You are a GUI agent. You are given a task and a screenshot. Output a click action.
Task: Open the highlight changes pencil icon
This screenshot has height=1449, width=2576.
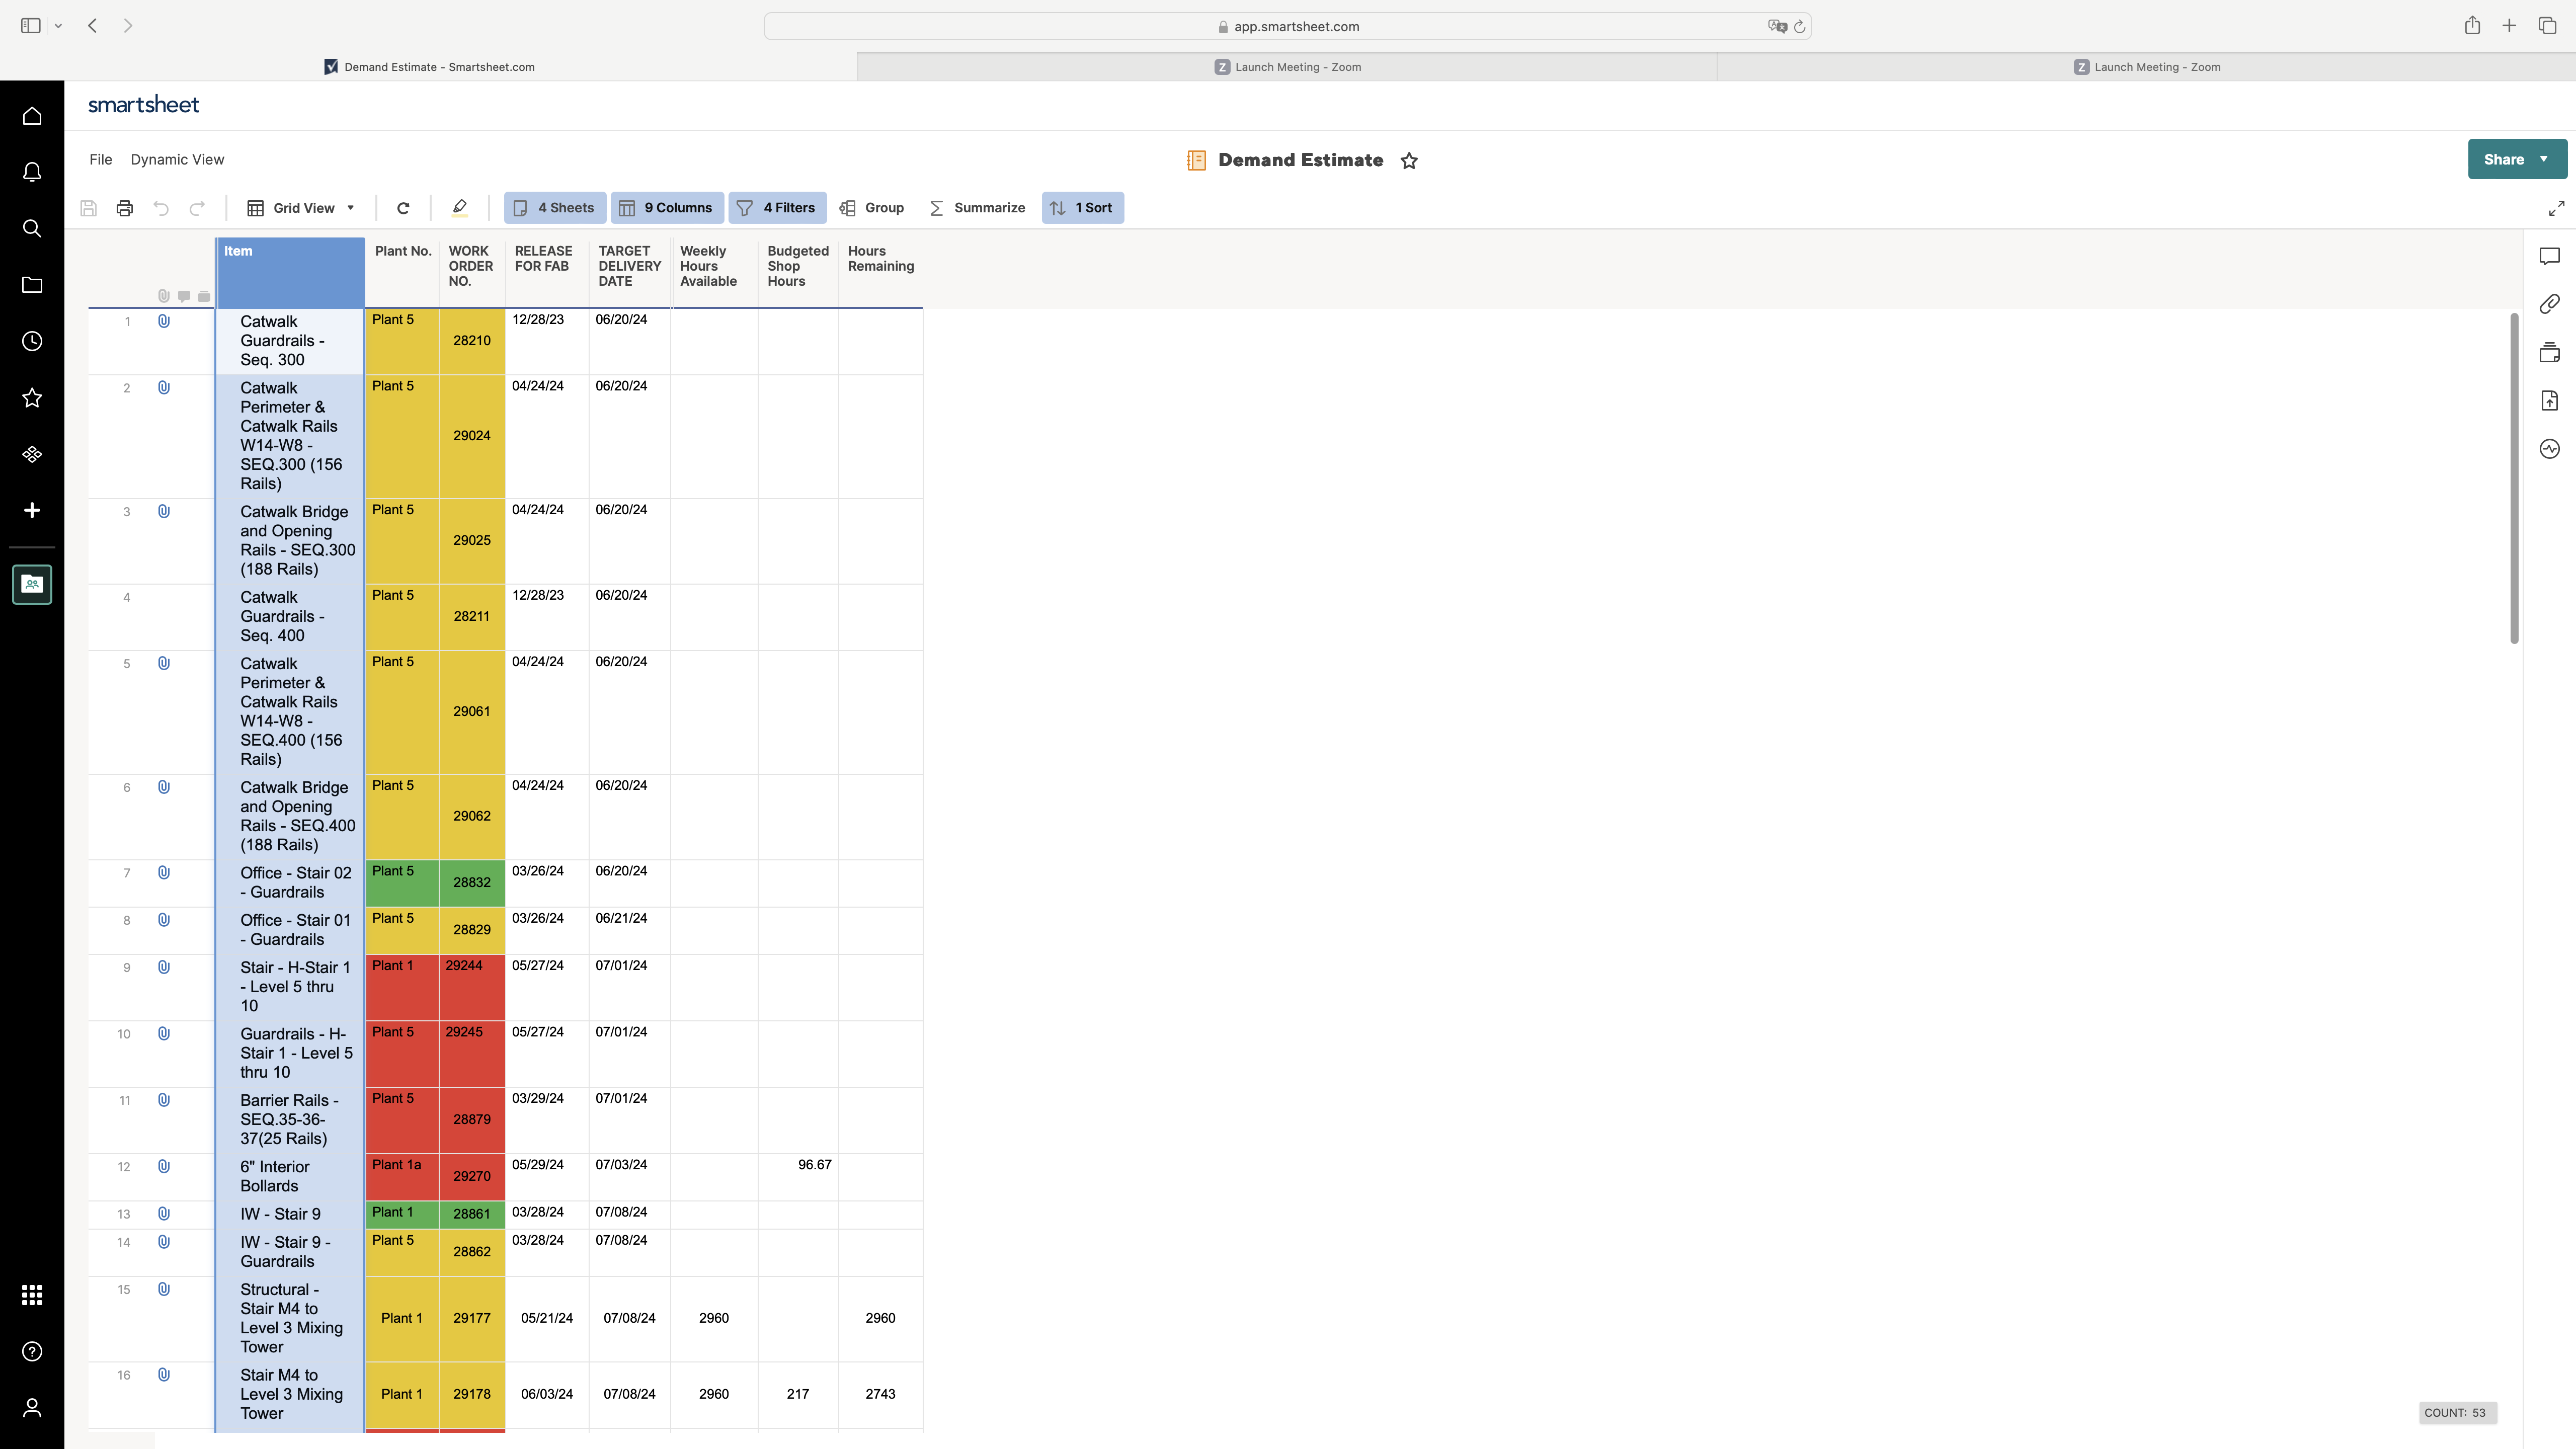(459, 208)
